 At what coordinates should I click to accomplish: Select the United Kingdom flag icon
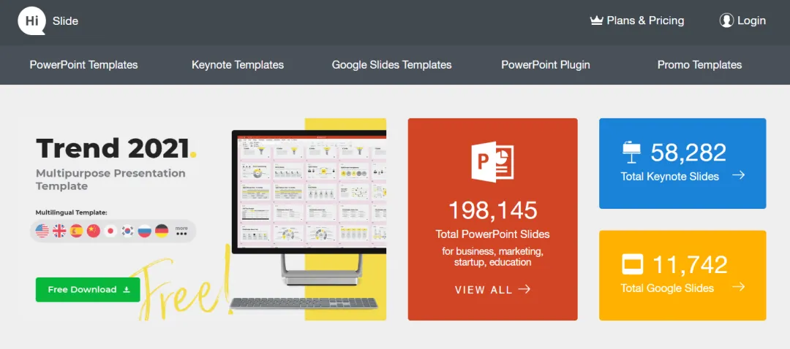point(59,231)
